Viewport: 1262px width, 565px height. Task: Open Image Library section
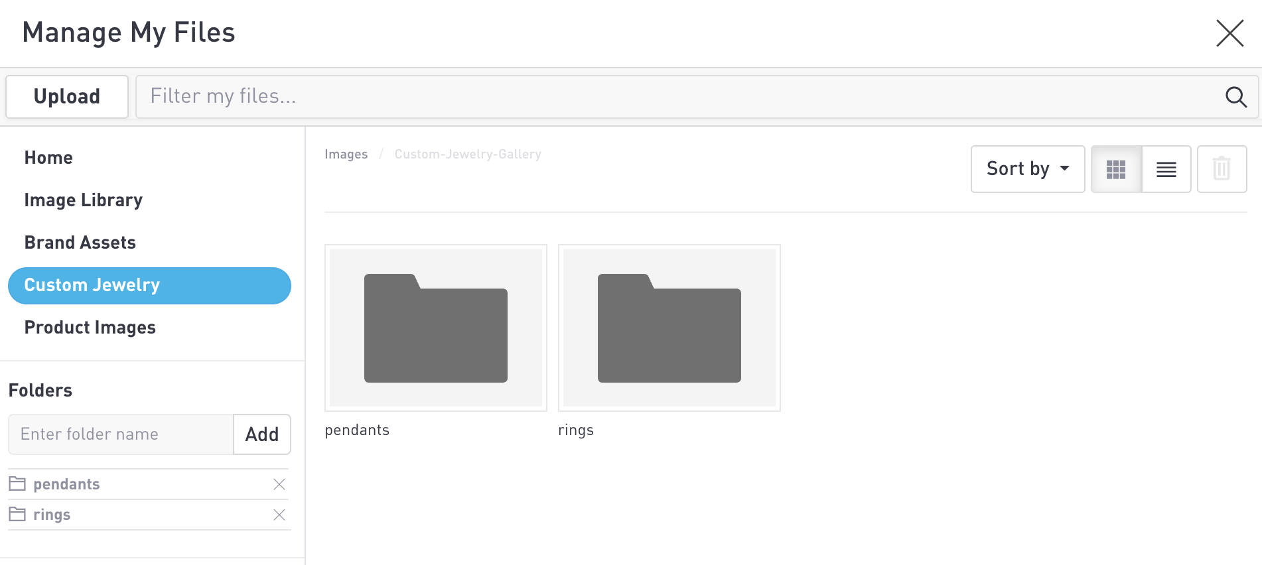tap(84, 200)
